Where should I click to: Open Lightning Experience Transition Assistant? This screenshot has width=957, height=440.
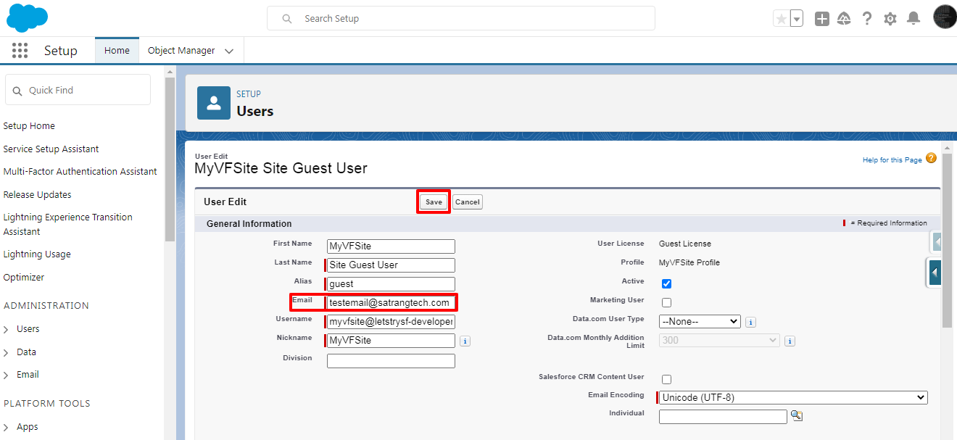click(x=67, y=224)
